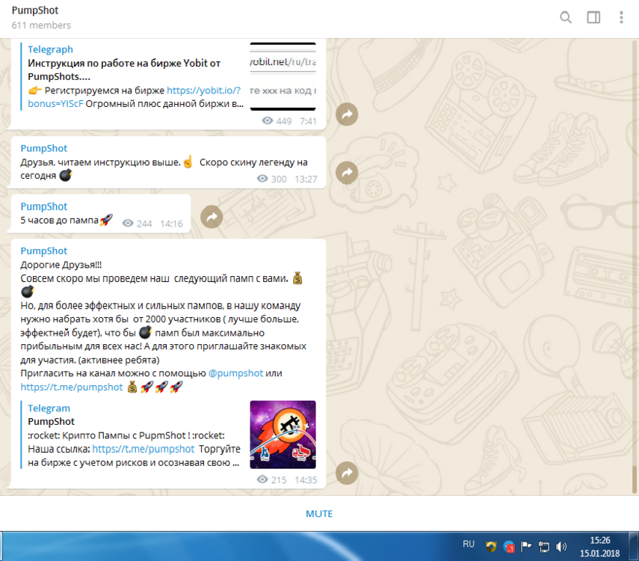The height and width of the screenshot is (561, 639).
Task: Click forward arrow next to '5 часов до пампа'
Action: click(212, 216)
